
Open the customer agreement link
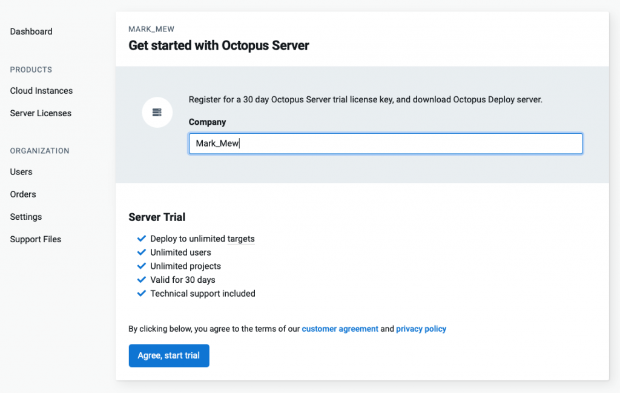[340, 329]
